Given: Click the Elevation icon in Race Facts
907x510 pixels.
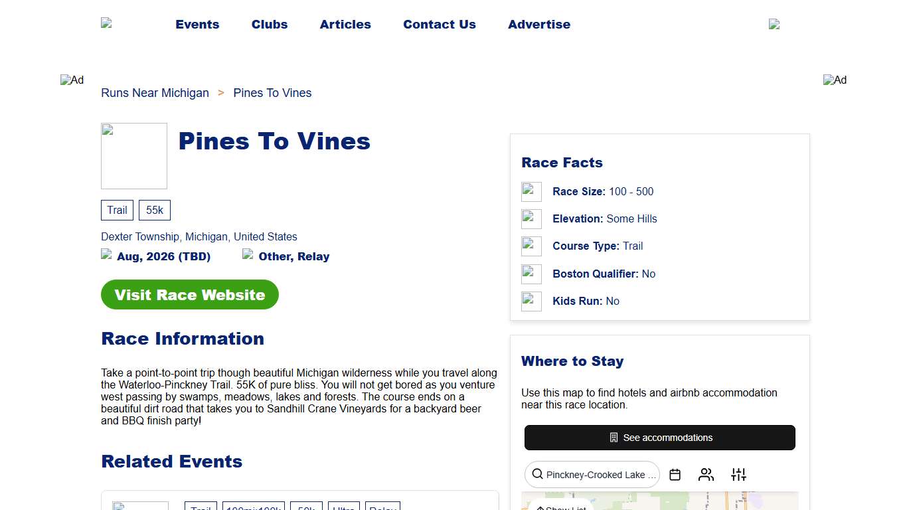Looking at the screenshot, I should tap(531, 218).
